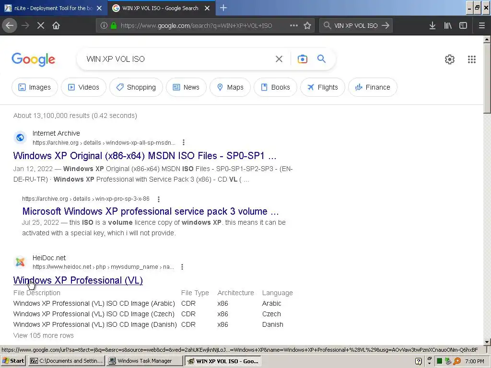491x368 pixels.
Task: Open Flights search filter
Action: pos(323,87)
